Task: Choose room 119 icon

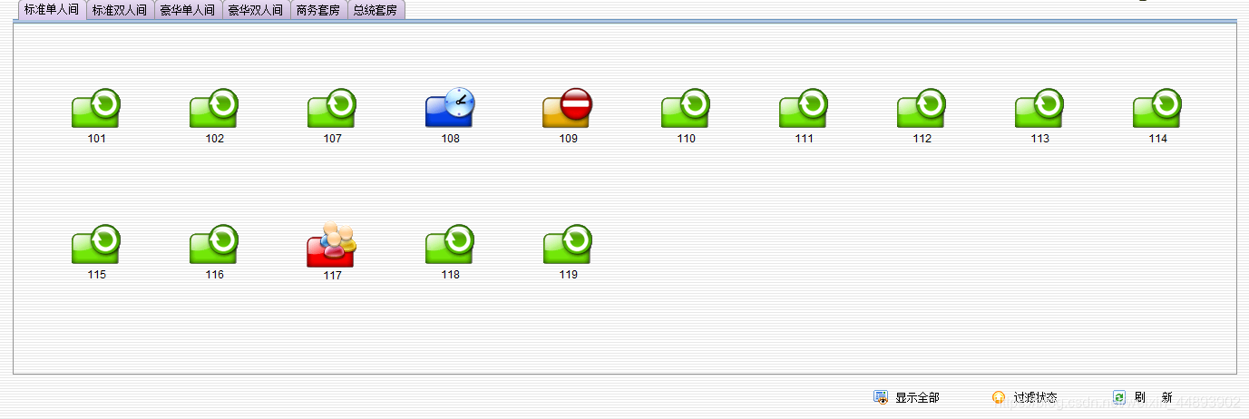Action: click(568, 244)
